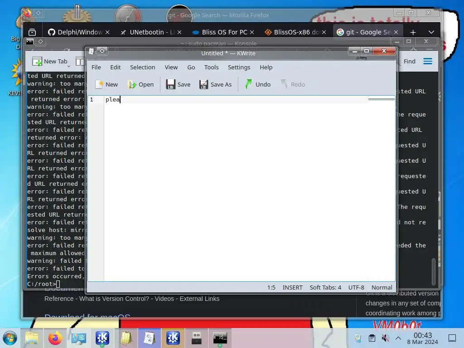Click the Konsole terminal taskbar icon
464x348 pixels.
[x=220, y=338]
